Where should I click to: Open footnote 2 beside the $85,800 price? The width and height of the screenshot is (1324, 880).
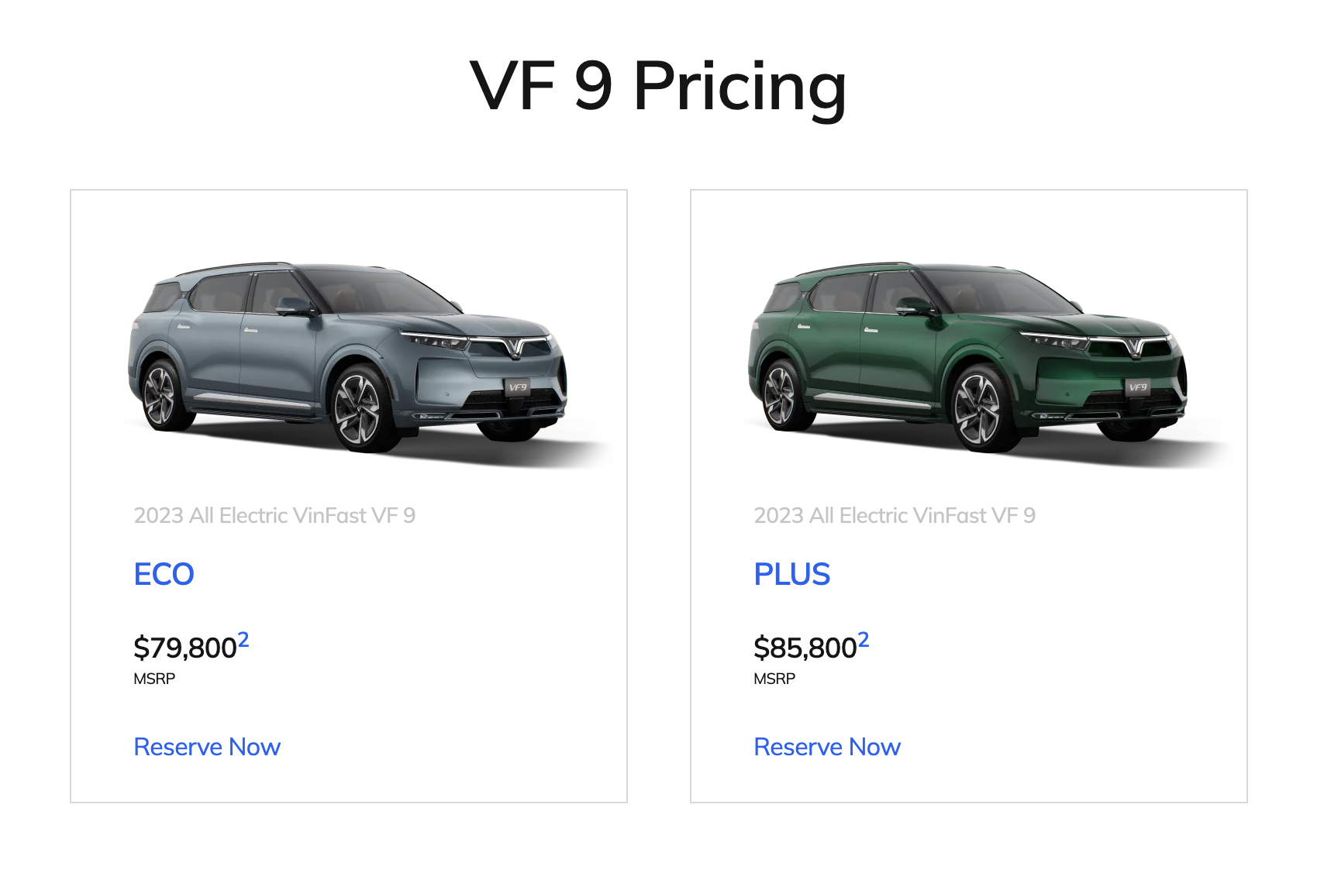click(864, 640)
